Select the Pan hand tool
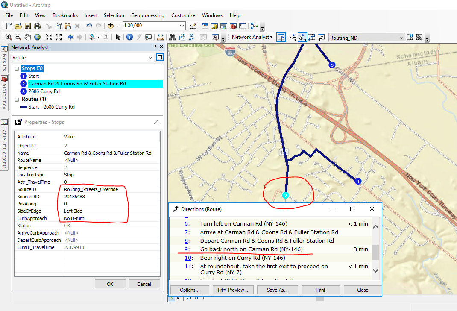Screen dimensions: 457x311 (28, 37)
